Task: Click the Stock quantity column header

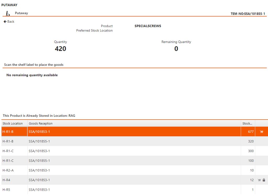Action: click(247, 123)
